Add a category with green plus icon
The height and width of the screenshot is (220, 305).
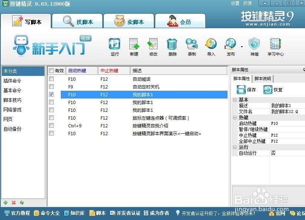tap(6, 203)
